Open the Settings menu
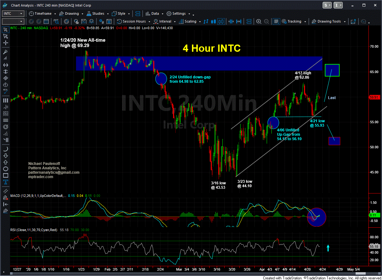Screen dimensions: 382x280 (176, 14)
